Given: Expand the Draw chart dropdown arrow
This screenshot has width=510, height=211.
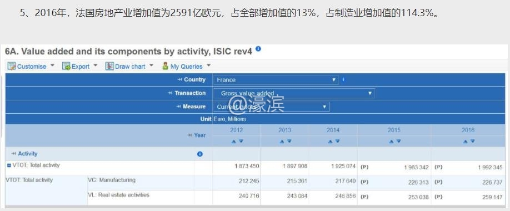Looking at the screenshot, I should click(151, 66).
